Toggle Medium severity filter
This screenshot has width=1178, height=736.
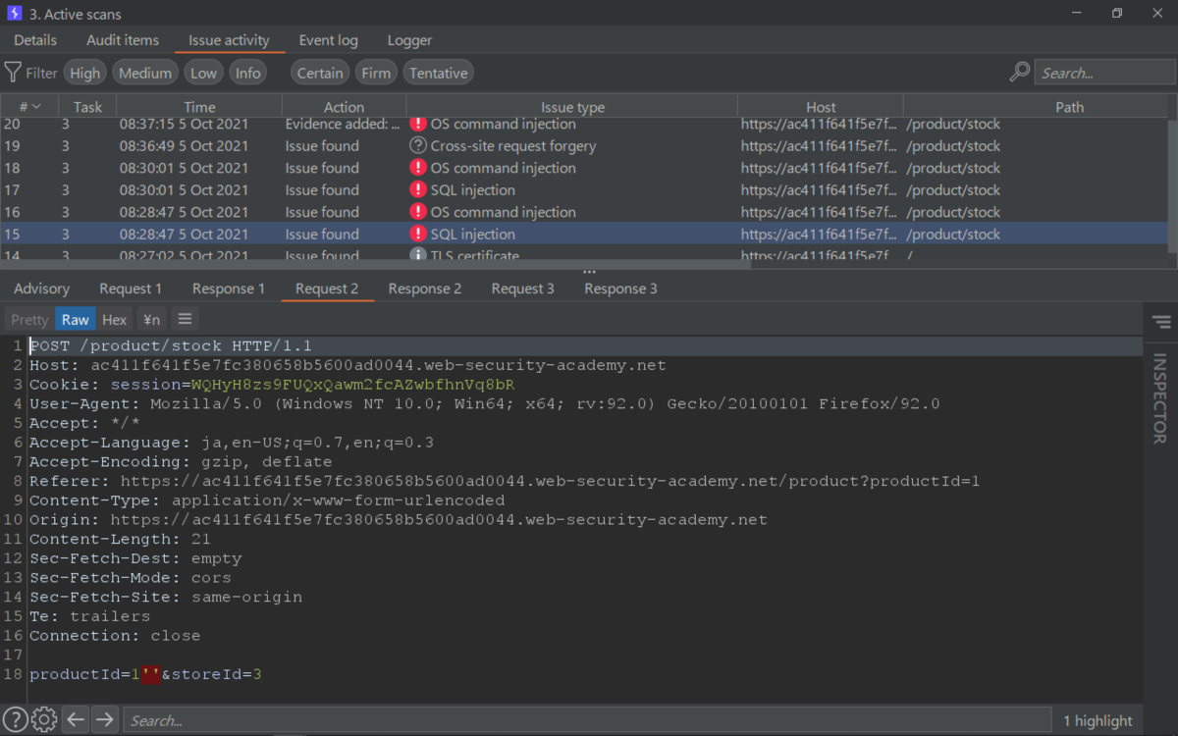click(x=145, y=73)
